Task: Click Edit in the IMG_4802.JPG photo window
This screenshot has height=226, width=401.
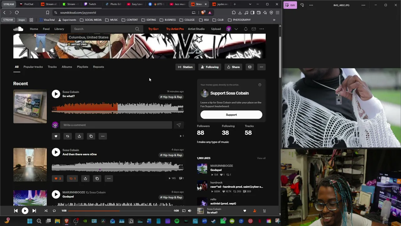Action: pos(290,5)
